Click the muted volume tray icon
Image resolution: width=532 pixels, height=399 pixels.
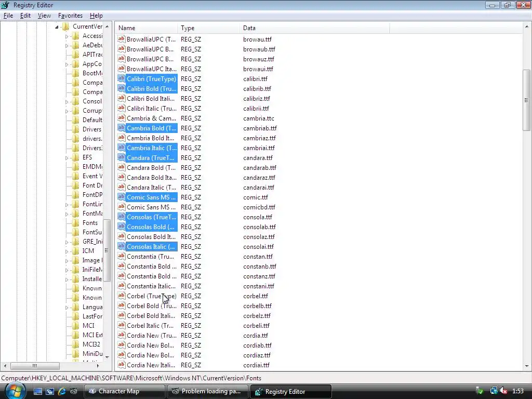coord(504,391)
